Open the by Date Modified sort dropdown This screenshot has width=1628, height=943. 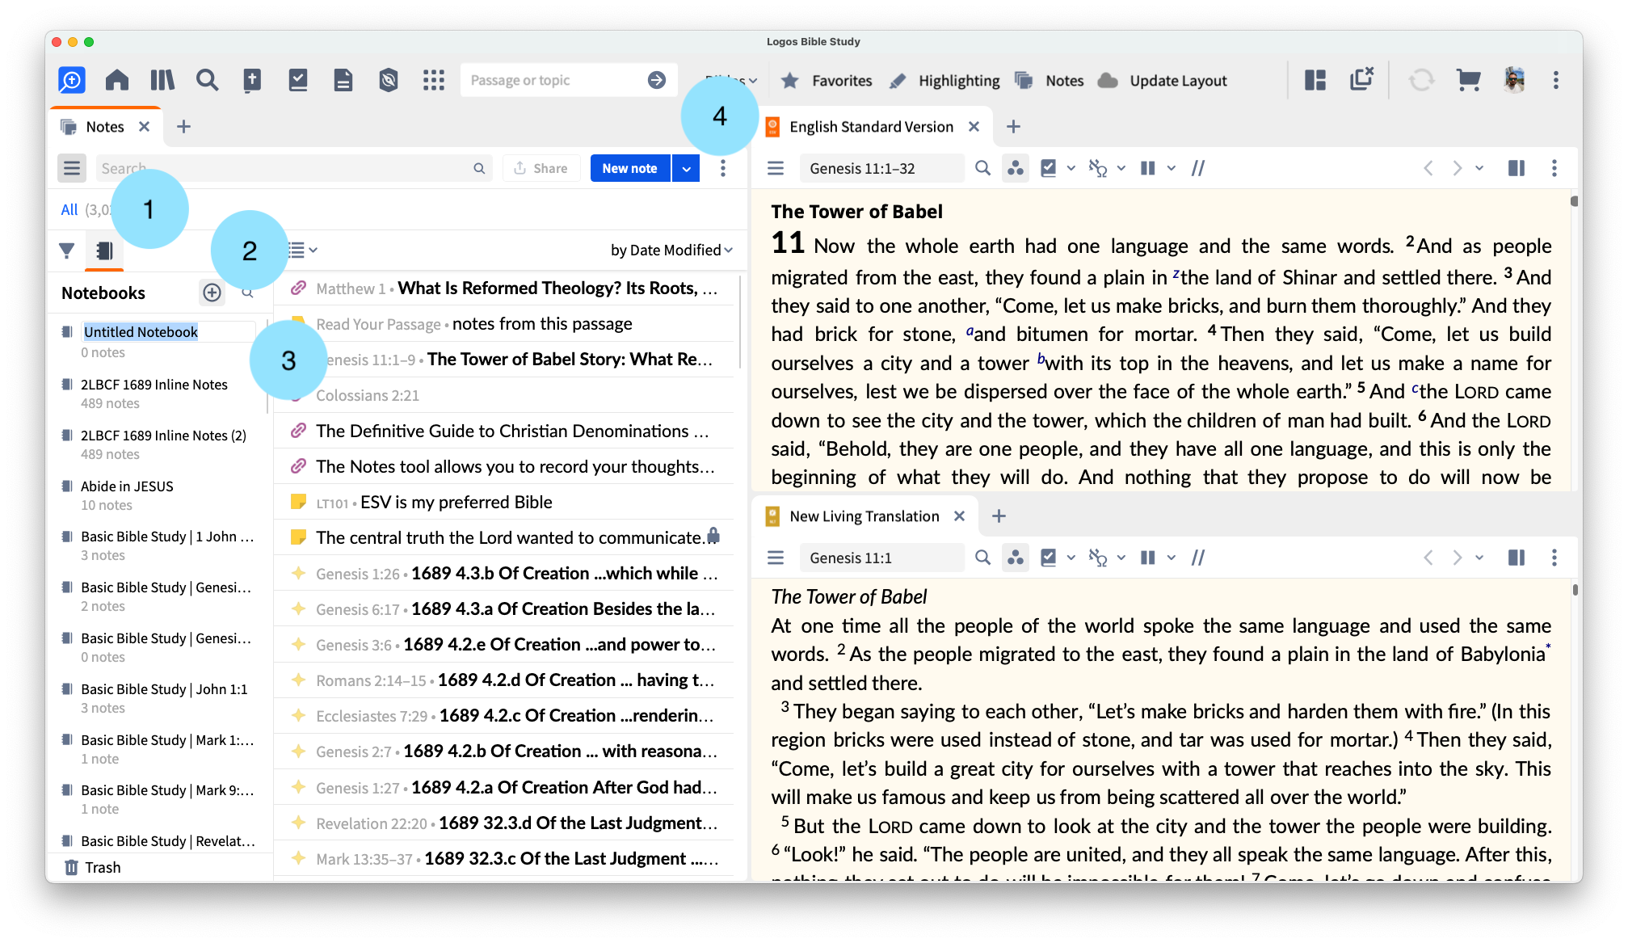pos(671,250)
